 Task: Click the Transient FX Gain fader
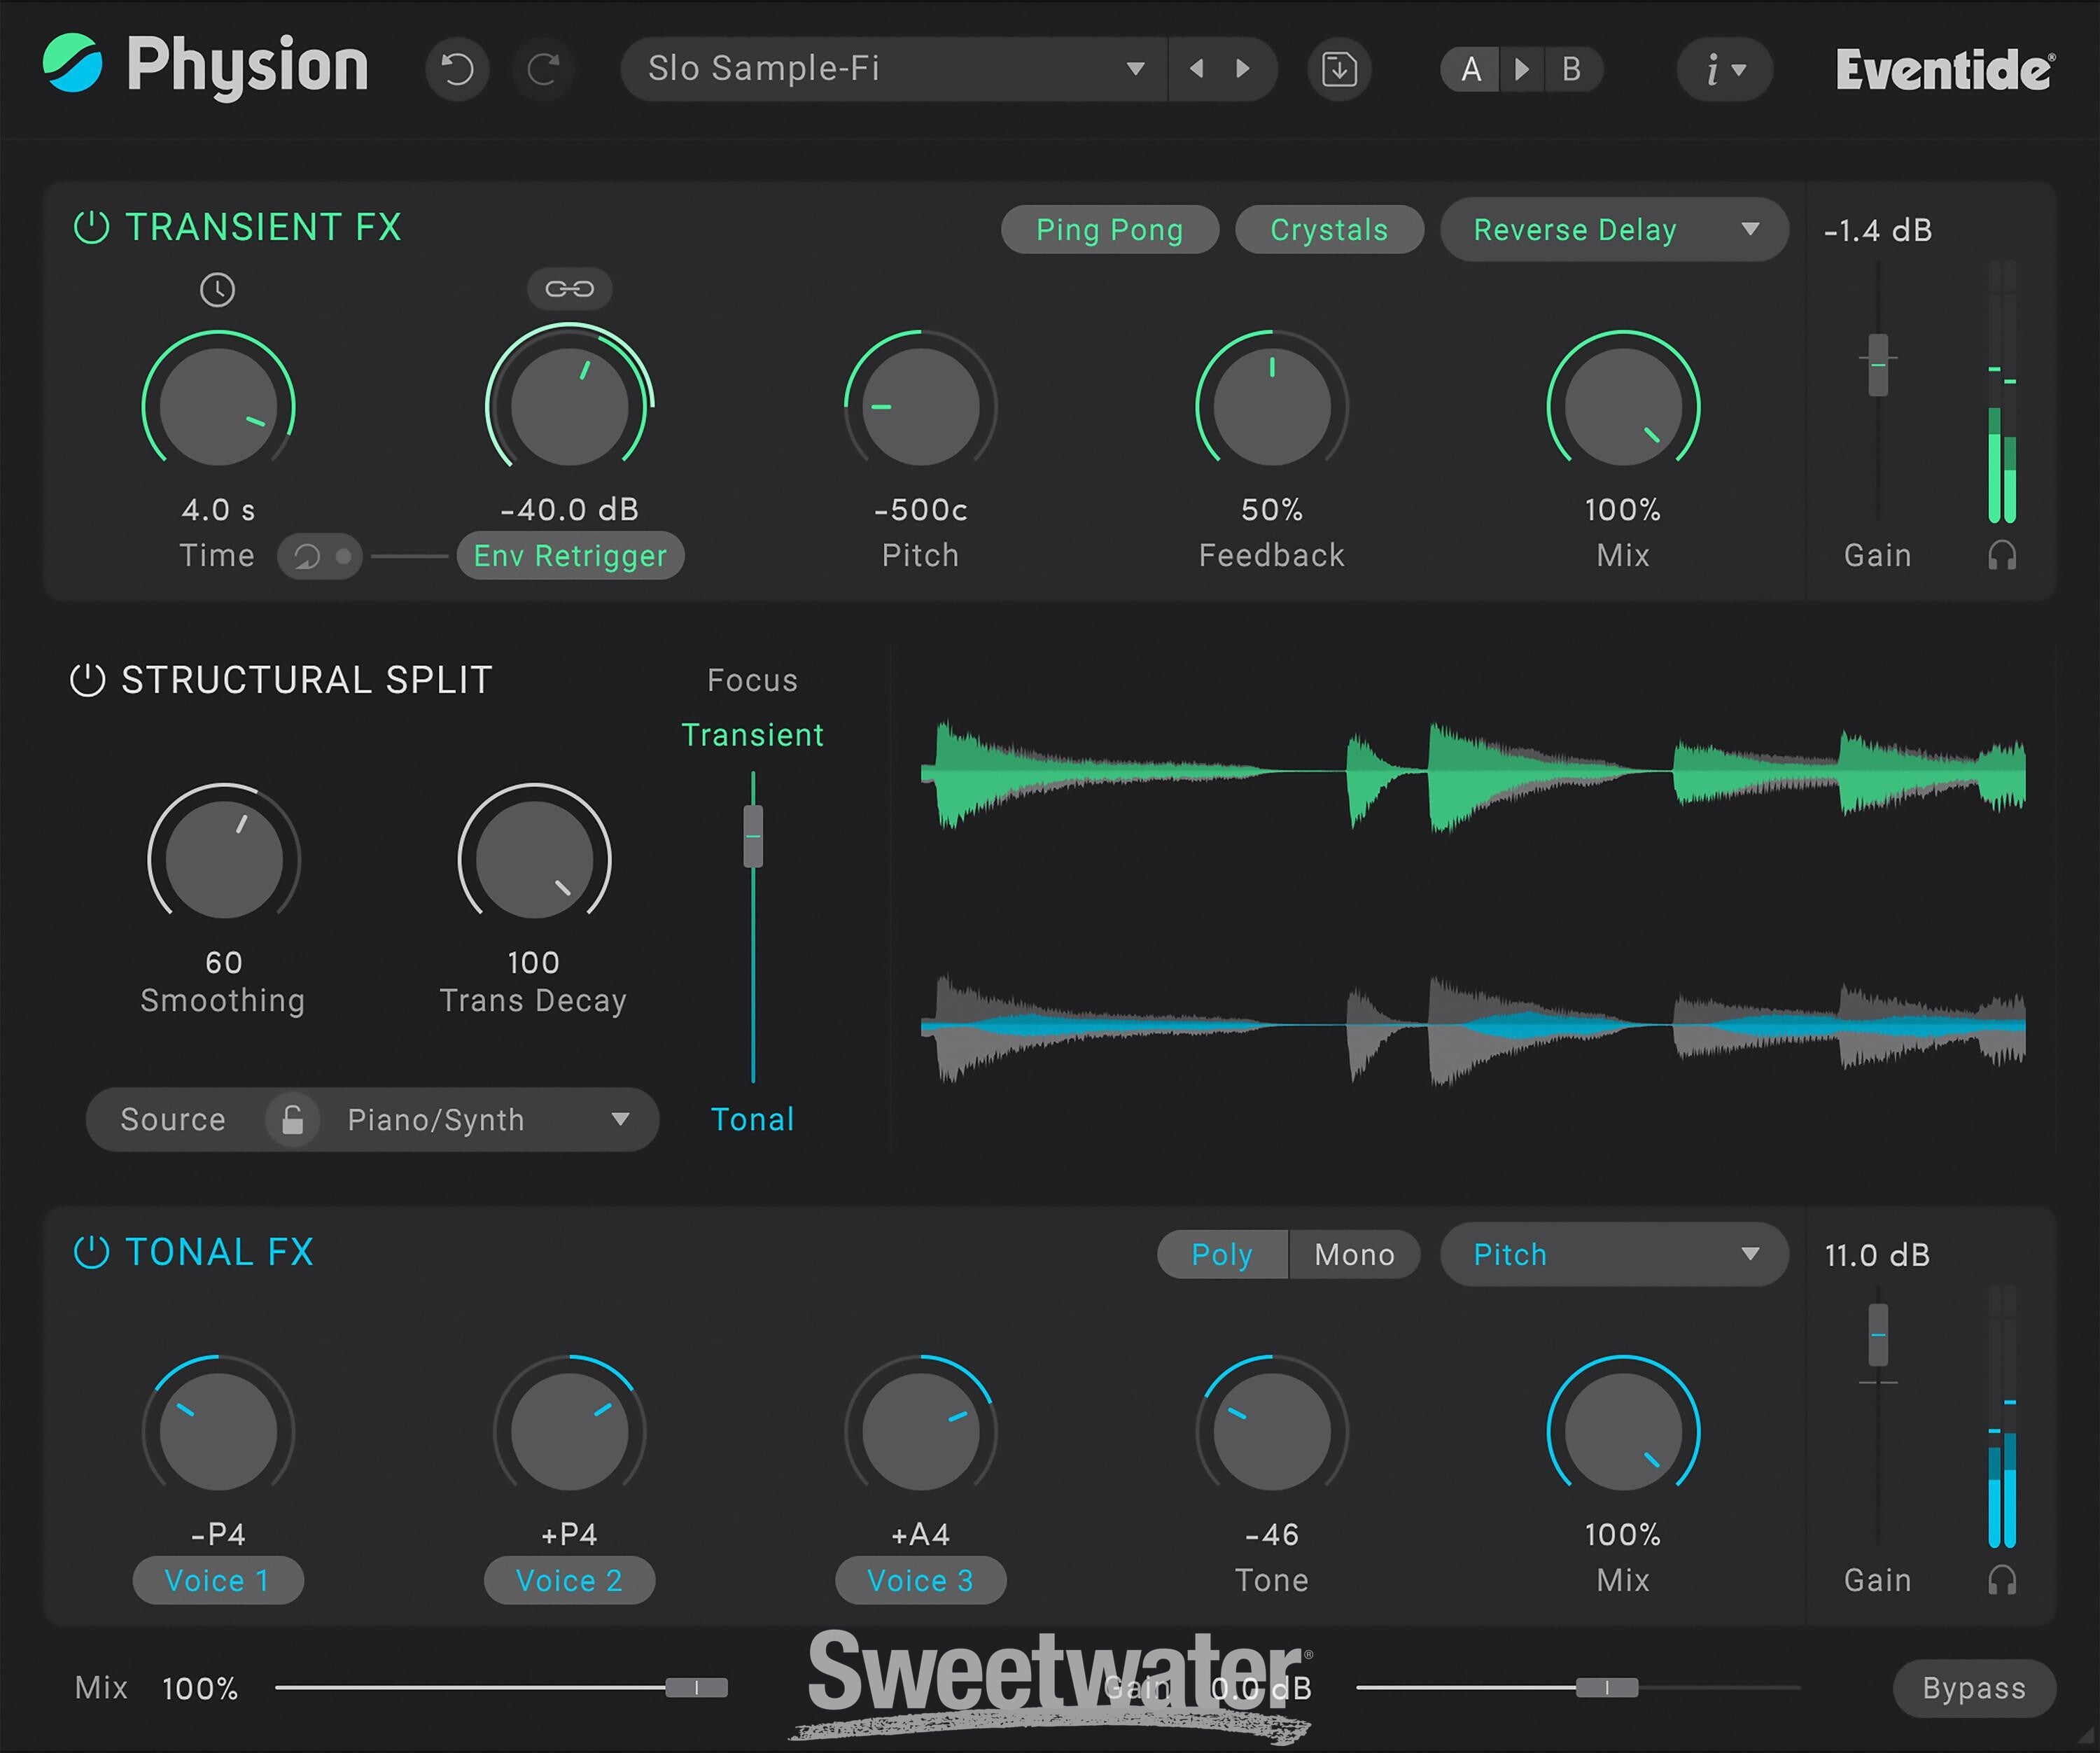coord(1878,365)
